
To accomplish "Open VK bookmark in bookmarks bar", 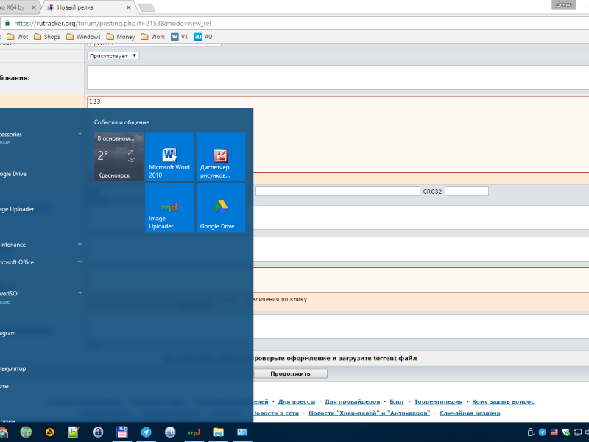I will tap(180, 36).
